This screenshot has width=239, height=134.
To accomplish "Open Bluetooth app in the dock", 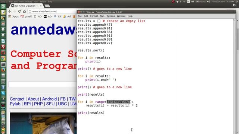I will pyautogui.click(x=3, y=87).
